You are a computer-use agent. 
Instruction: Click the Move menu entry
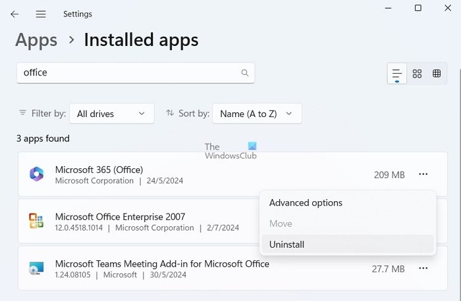[x=281, y=223]
